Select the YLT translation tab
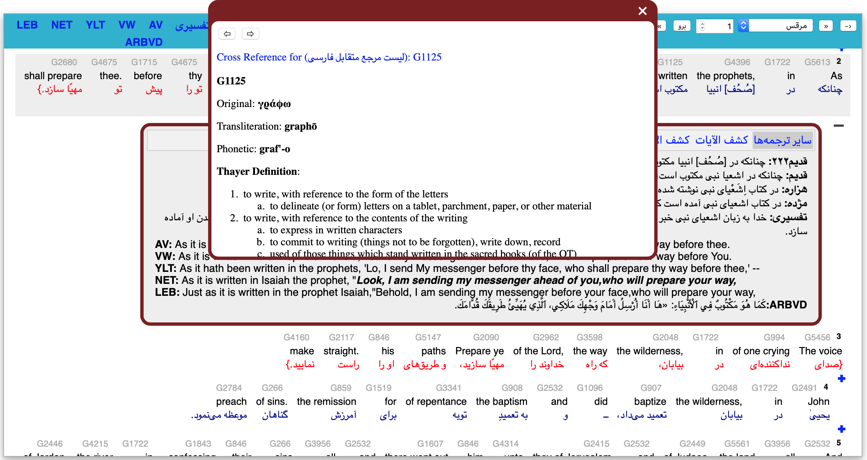867x460 pixels. [95, 25]
